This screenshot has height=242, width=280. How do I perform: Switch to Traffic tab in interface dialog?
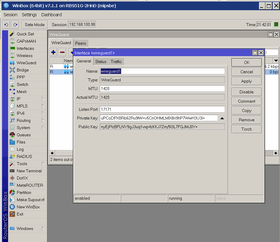pyautogui.click(x=116, y=62)
